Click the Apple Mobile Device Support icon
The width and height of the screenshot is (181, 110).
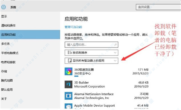(68, 106)
